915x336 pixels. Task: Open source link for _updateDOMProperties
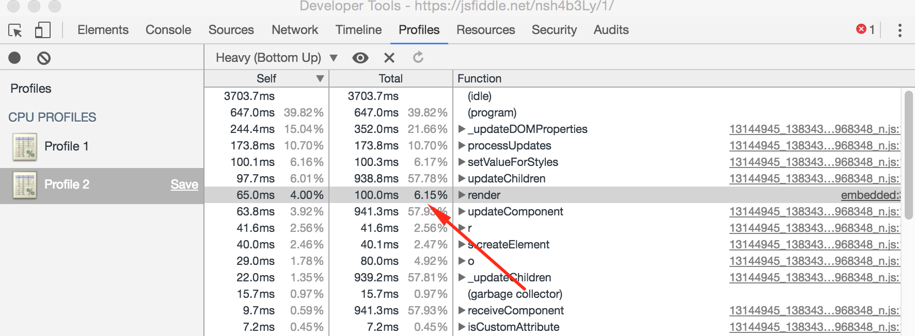[x=814, y=129]
